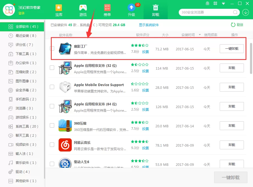Click the 360软件管家 logo icon
This screenshot has height=187, width=253.
click(x=9, y=10)
